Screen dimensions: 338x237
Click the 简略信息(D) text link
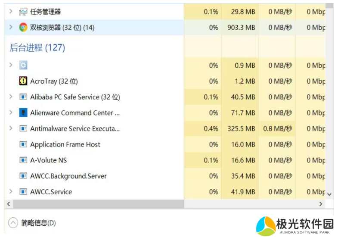(x=39, y=223)
